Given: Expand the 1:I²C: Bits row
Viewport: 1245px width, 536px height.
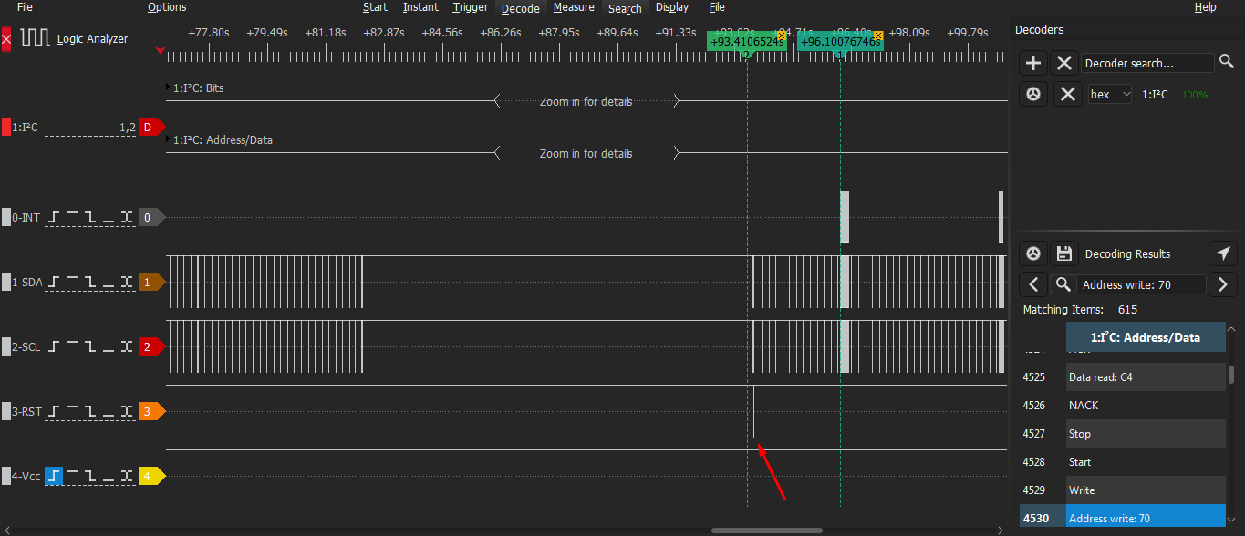Looking at the screenshot, I should click(x=168, y=88).
